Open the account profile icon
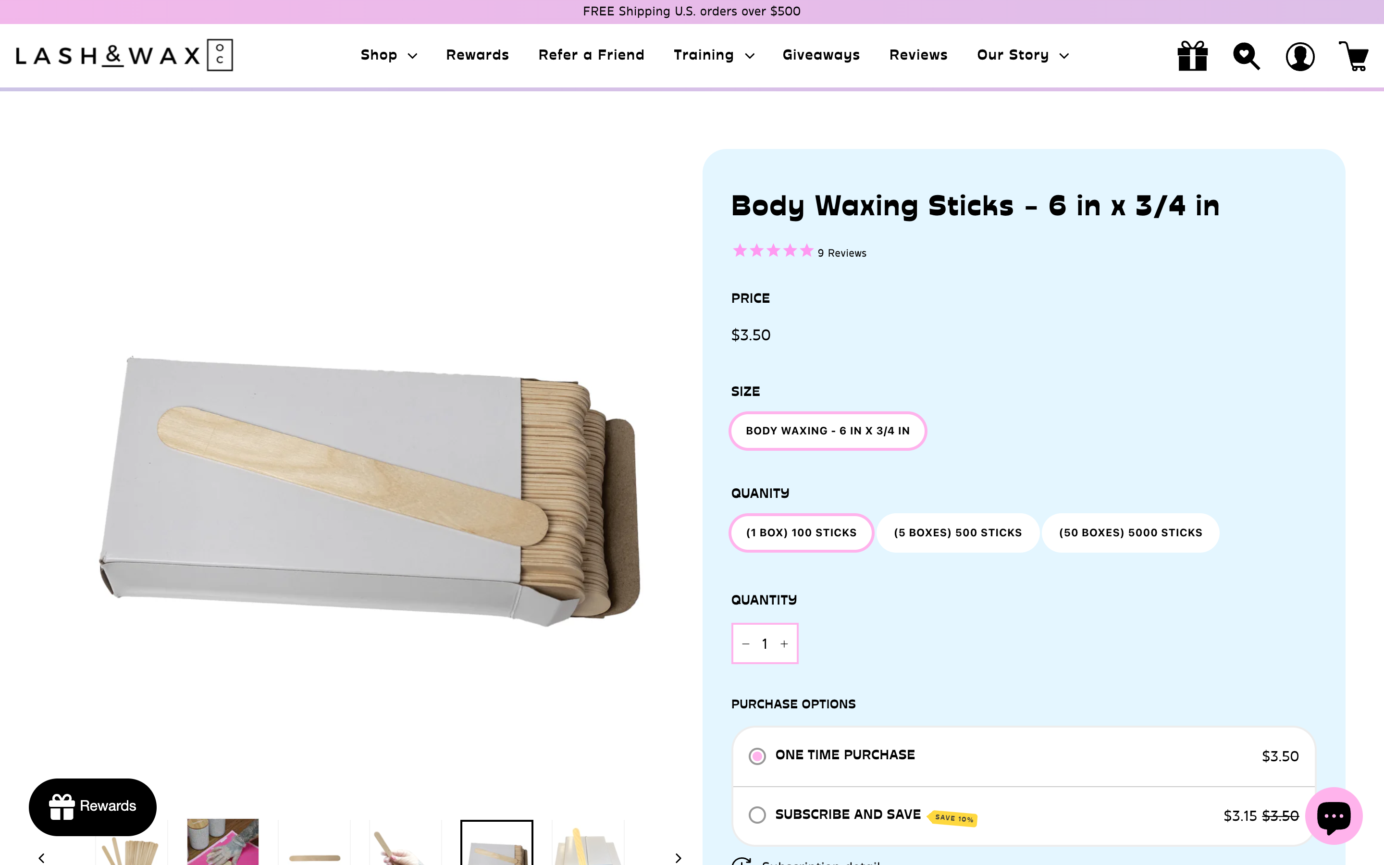Screen dimensions: 1384x865 coord(1299,57)
